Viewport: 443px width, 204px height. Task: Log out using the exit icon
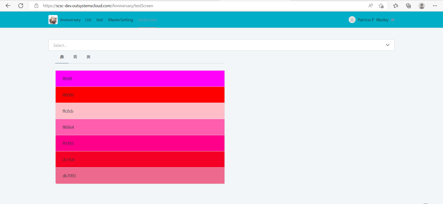pyautogui.click(x=393, y=20)
